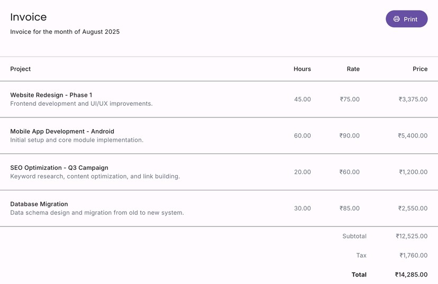Image resolution: width=438 pixels, height=284 pixels.
Task: Click the Rate column header
Action: coord(353,69)
